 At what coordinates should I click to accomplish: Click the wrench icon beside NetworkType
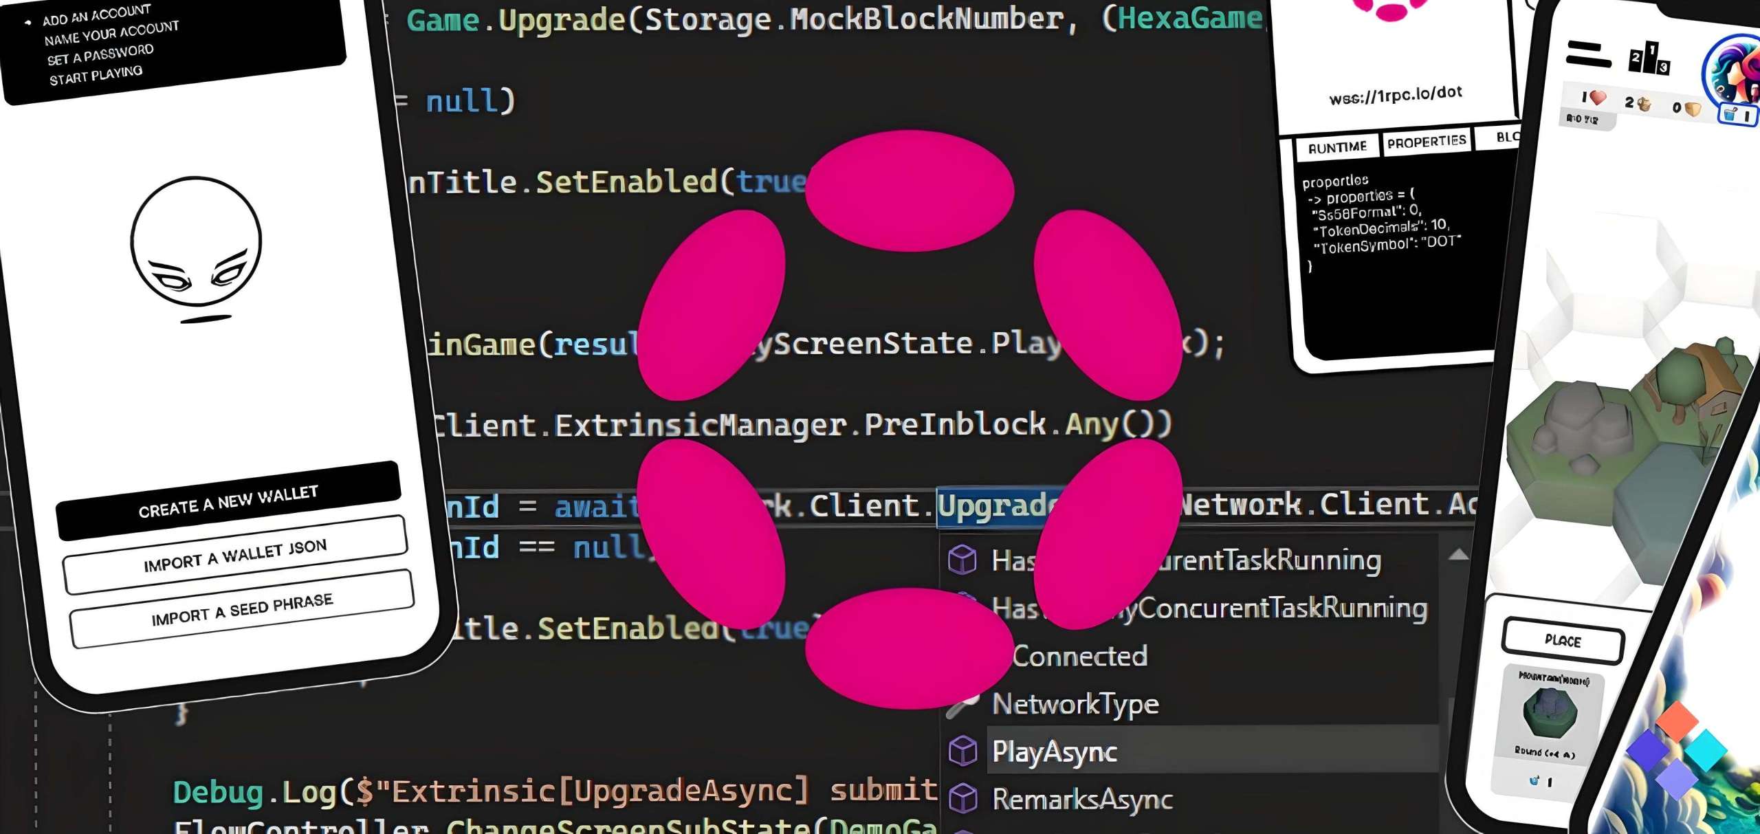(962, 704)
